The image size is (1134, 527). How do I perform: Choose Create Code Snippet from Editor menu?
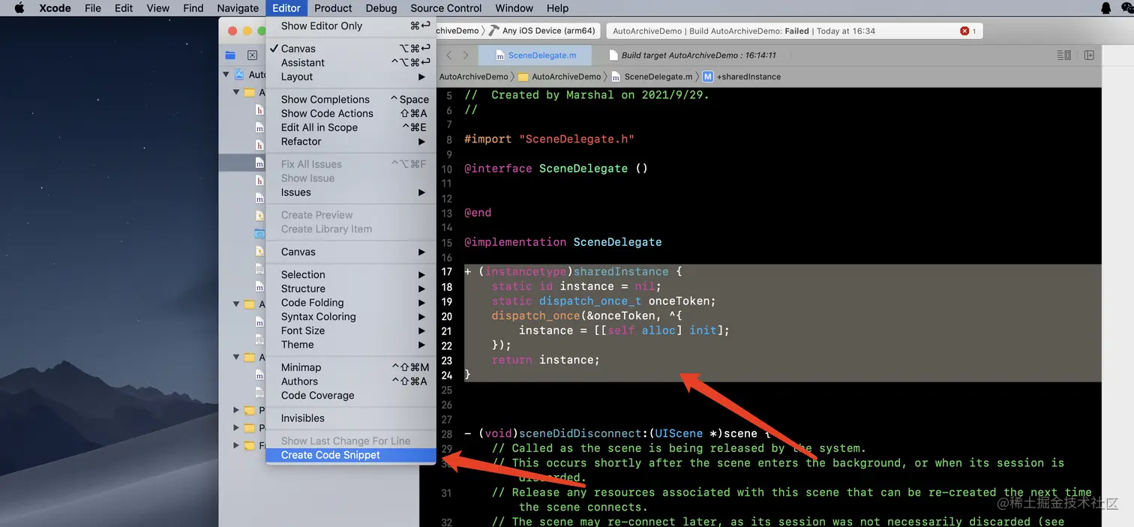pos(351,455)
